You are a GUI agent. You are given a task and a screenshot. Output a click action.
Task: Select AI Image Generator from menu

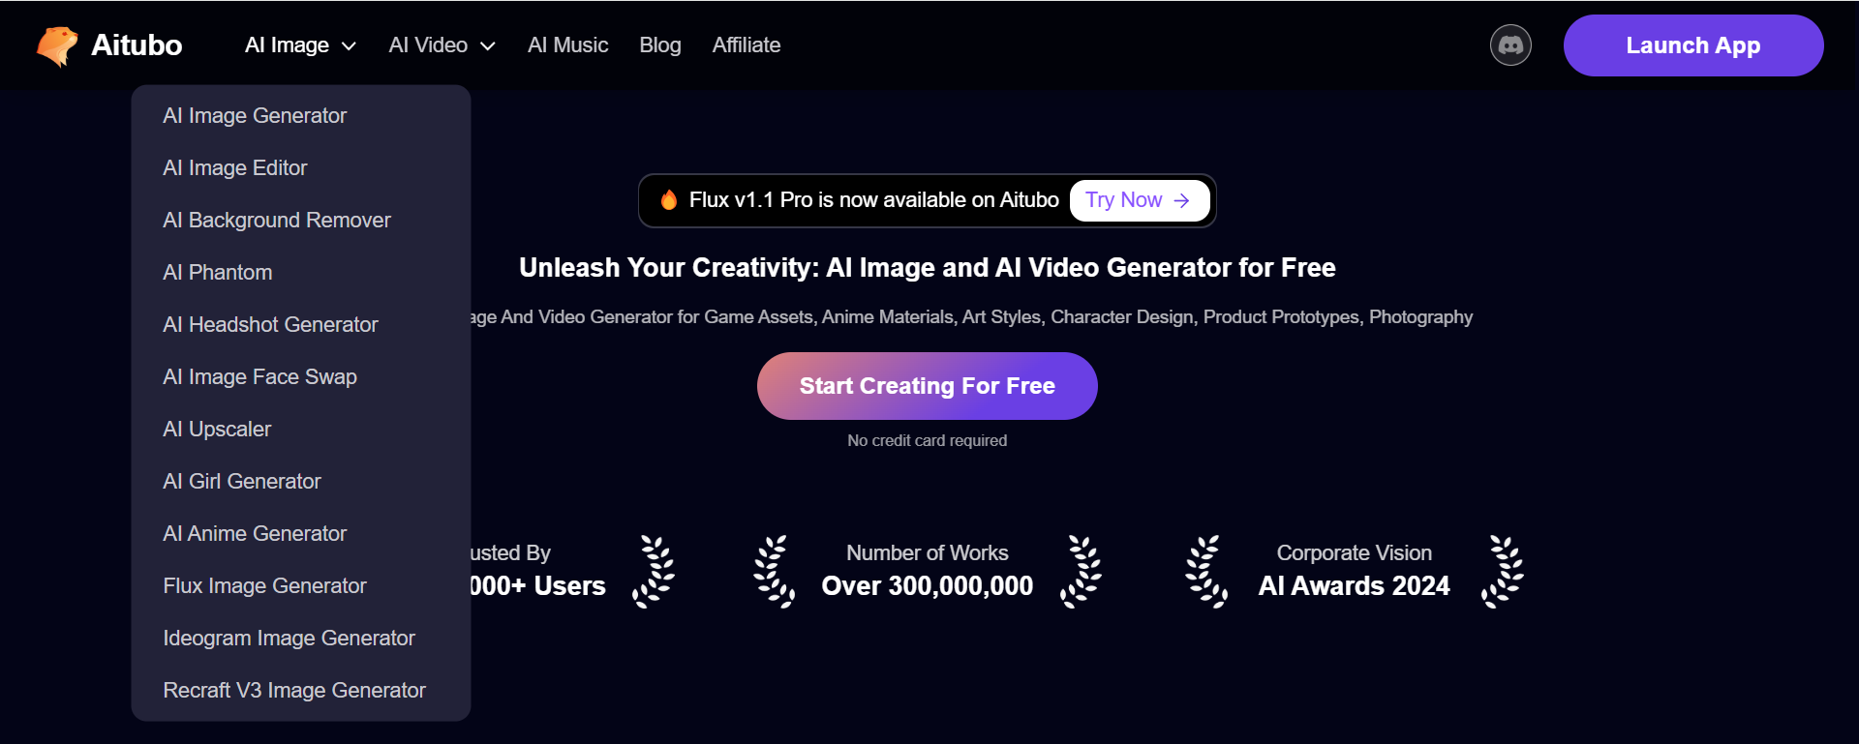(255, 116)
